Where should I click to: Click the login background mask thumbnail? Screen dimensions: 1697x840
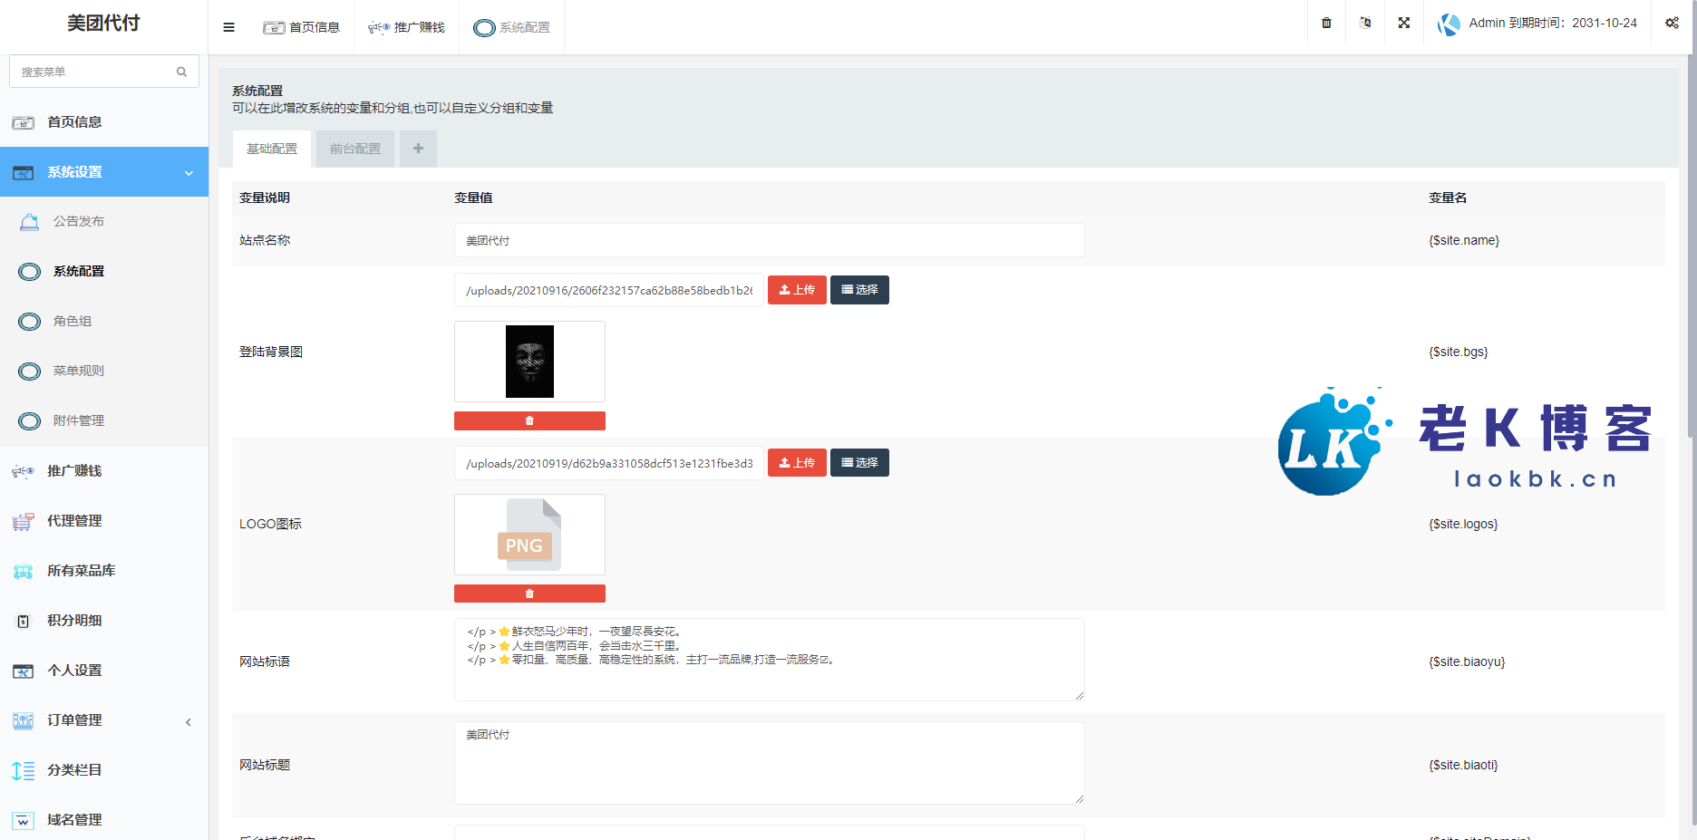[x=529, y=362]
